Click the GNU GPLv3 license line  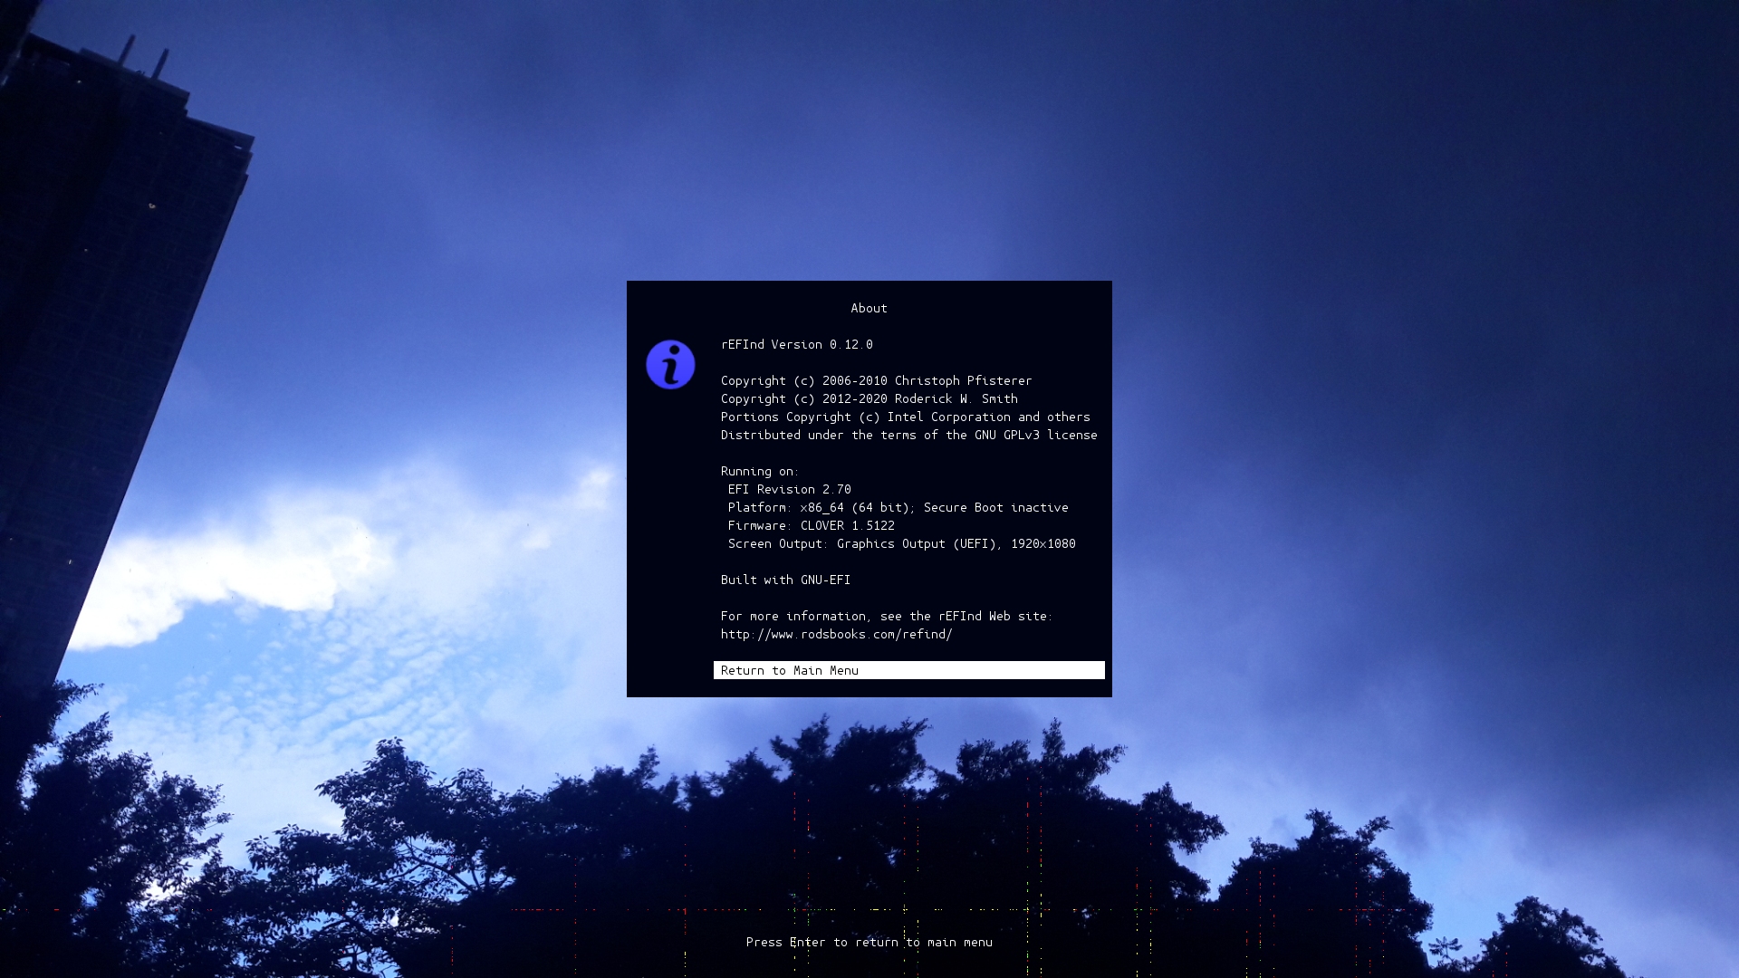coord(909,435)
